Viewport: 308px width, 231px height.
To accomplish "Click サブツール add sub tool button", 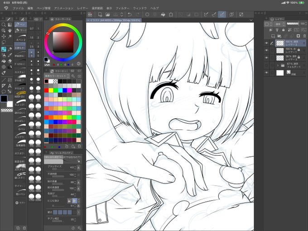I will [x=20, y=203].
